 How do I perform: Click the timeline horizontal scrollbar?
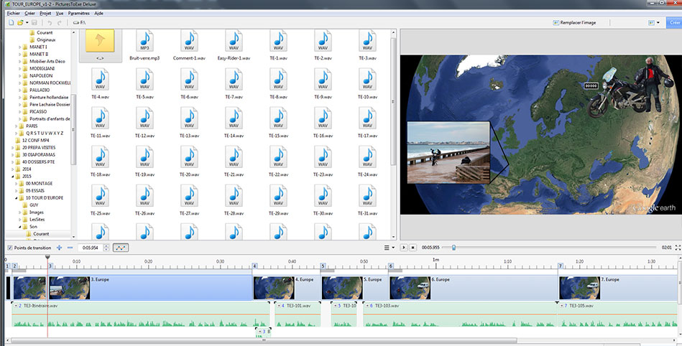click(264, 341)
